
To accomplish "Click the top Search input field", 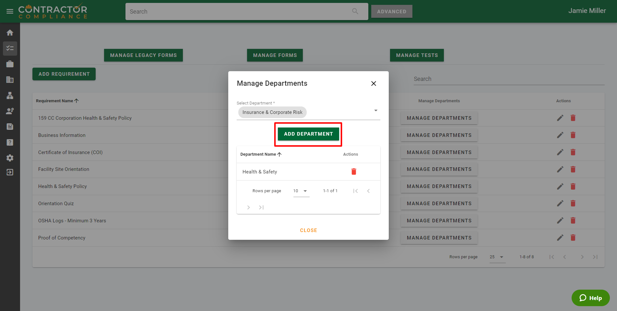I will (240, 12).
